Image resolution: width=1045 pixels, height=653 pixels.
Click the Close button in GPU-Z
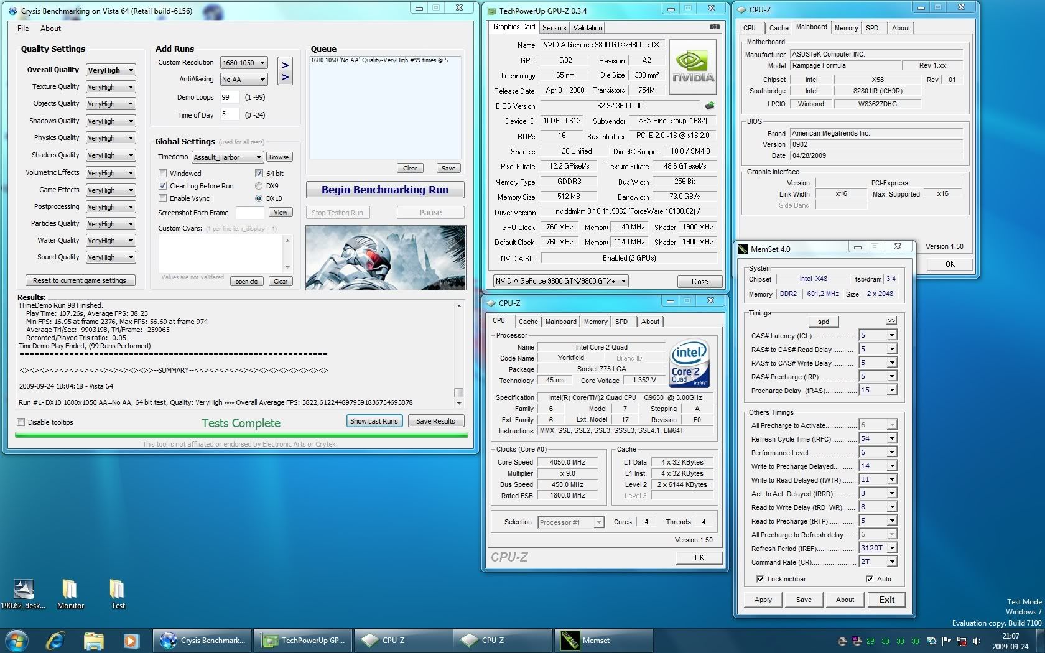(700, 281)
